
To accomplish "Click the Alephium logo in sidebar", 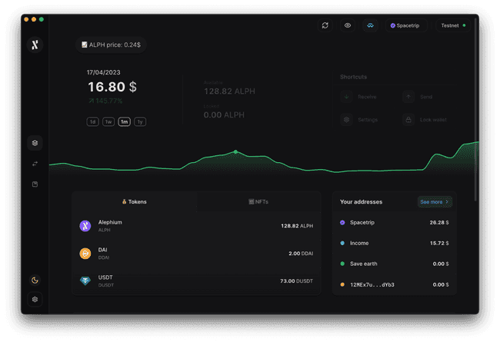I will [x=35, y=45].
